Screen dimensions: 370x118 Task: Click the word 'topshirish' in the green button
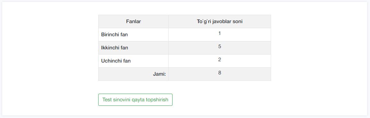coord(157,100)
